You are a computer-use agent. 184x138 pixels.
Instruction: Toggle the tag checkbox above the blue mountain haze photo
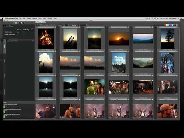152,27
